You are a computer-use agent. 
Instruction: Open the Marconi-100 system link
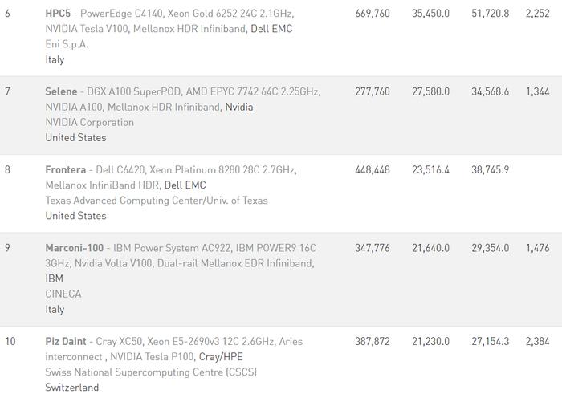[74, 247]
